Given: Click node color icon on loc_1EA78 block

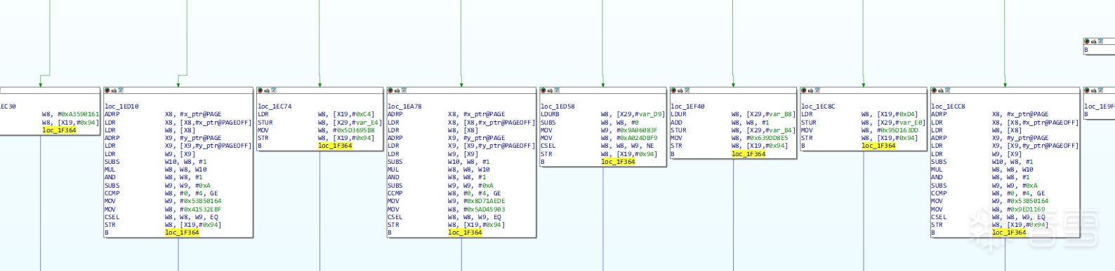Looking at the screenshot, I should [x=390, y=90].
